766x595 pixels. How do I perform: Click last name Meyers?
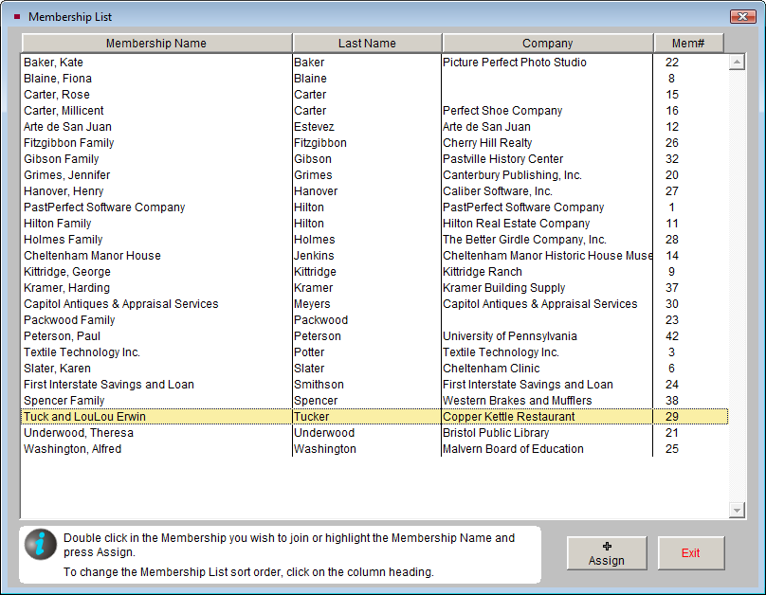point(312,303)
